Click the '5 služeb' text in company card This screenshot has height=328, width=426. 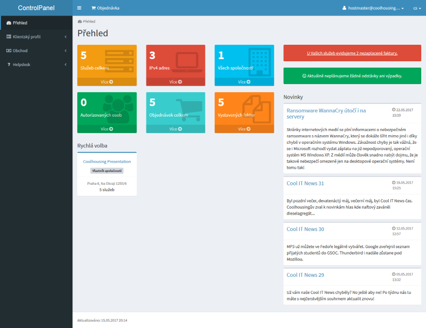coord(107,190)
